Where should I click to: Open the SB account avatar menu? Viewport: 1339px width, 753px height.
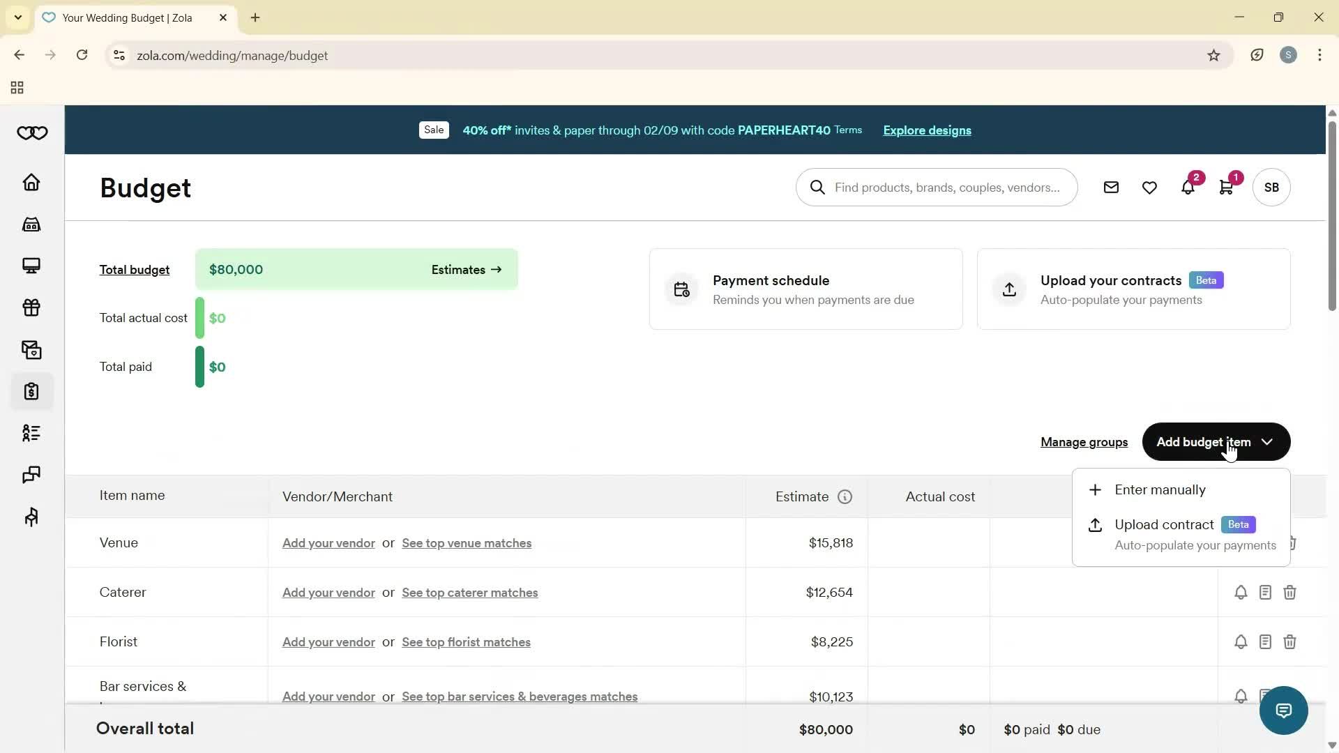(1271, 187)
